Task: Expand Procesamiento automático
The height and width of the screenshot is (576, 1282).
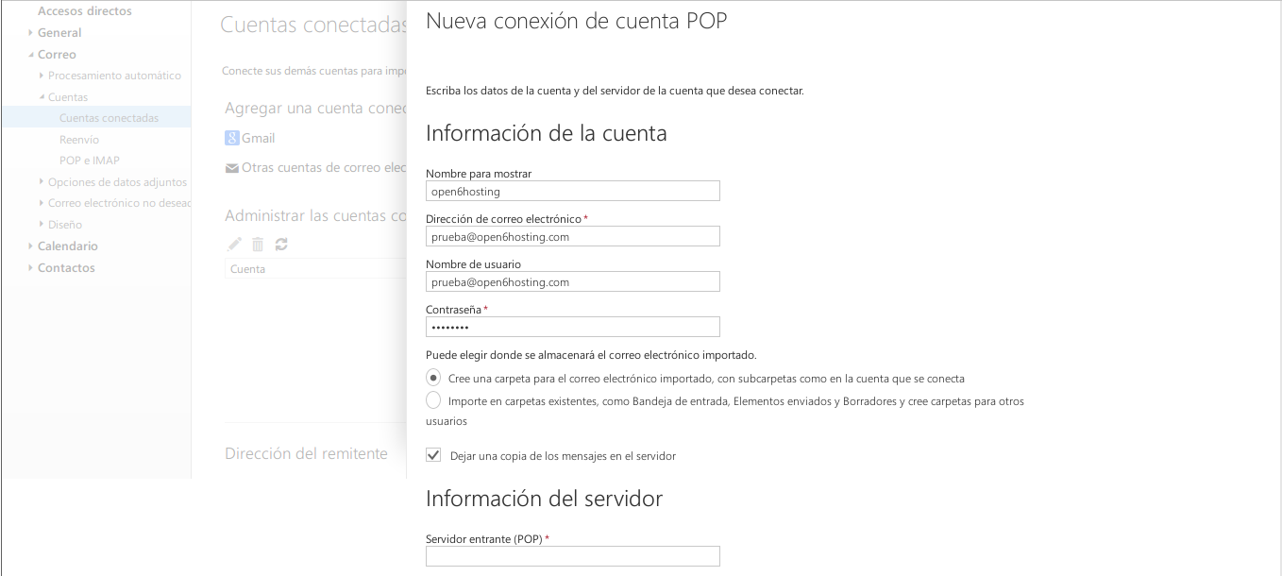Action: (x=42, y=76)
